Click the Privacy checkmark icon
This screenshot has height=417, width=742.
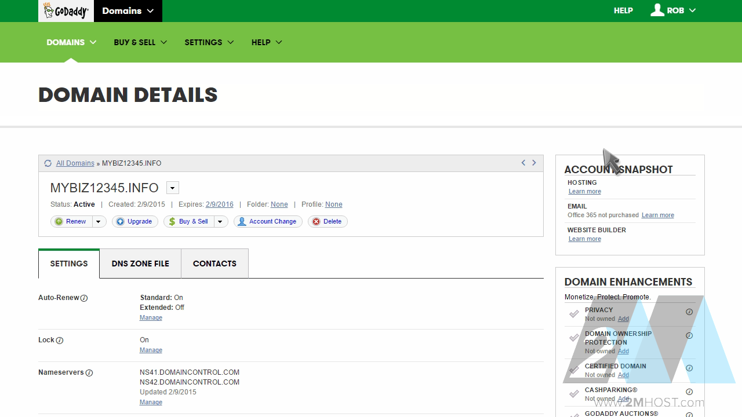[574, 314]
